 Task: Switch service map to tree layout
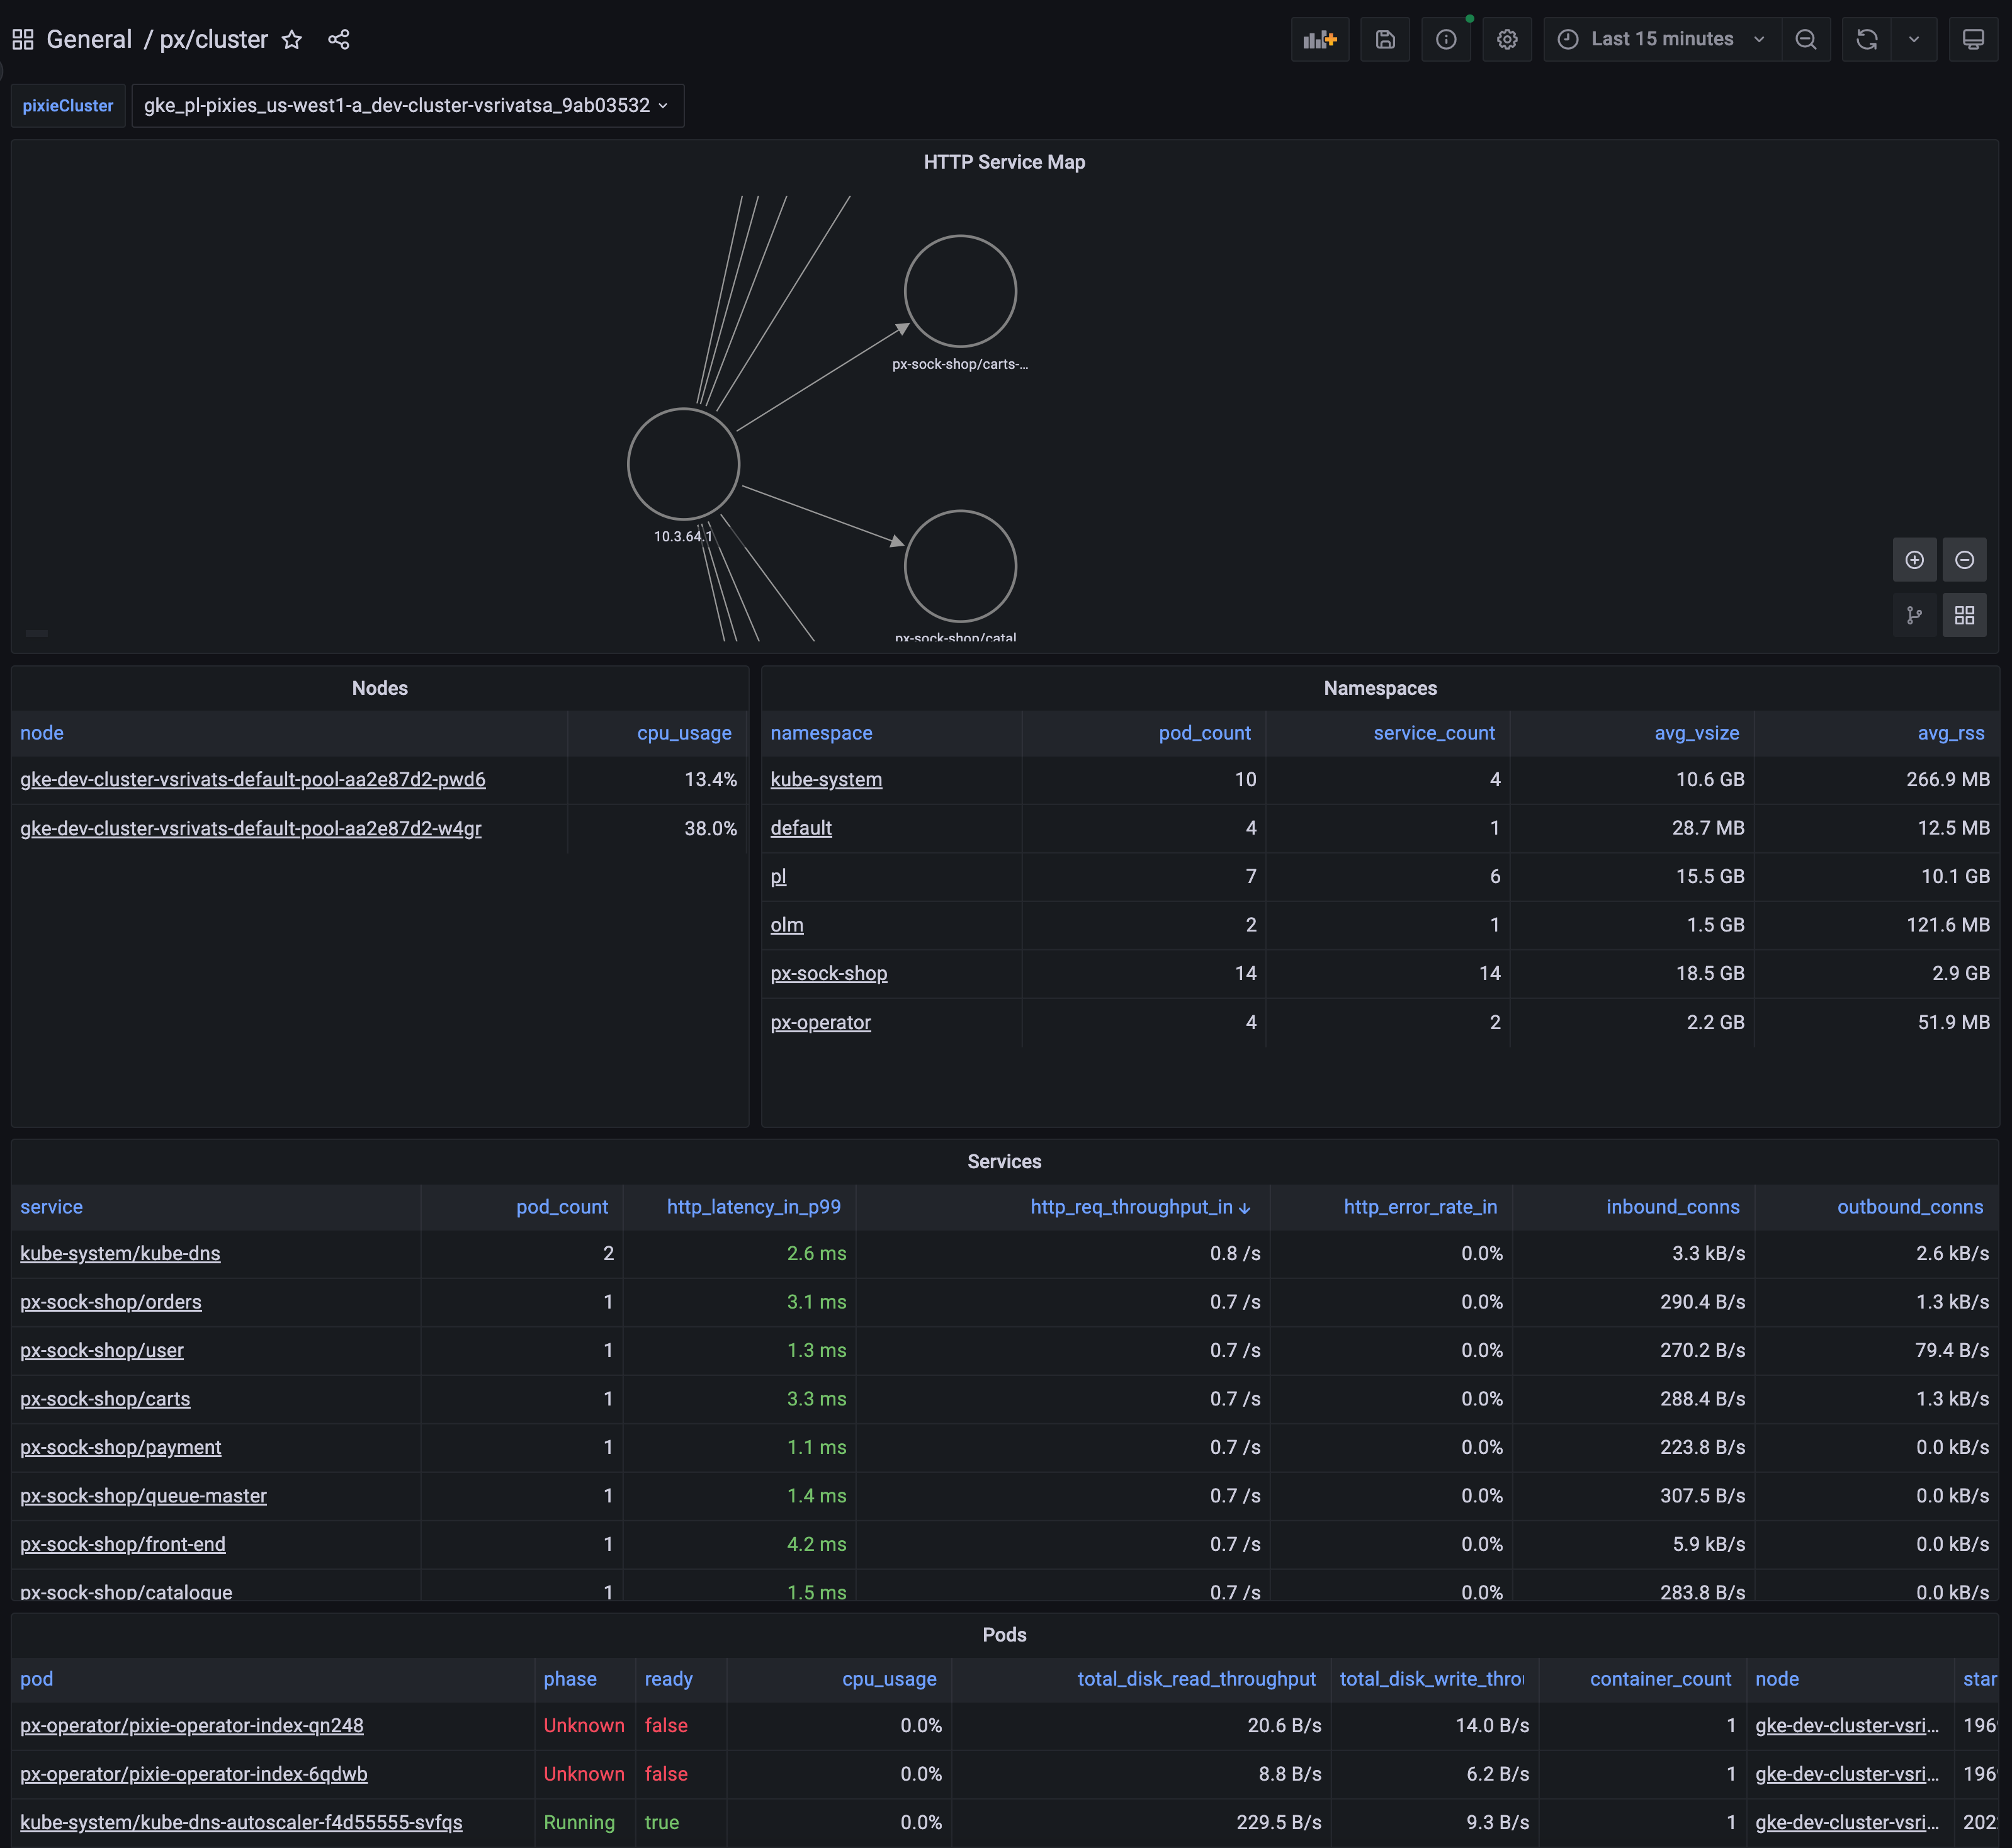1914,615
